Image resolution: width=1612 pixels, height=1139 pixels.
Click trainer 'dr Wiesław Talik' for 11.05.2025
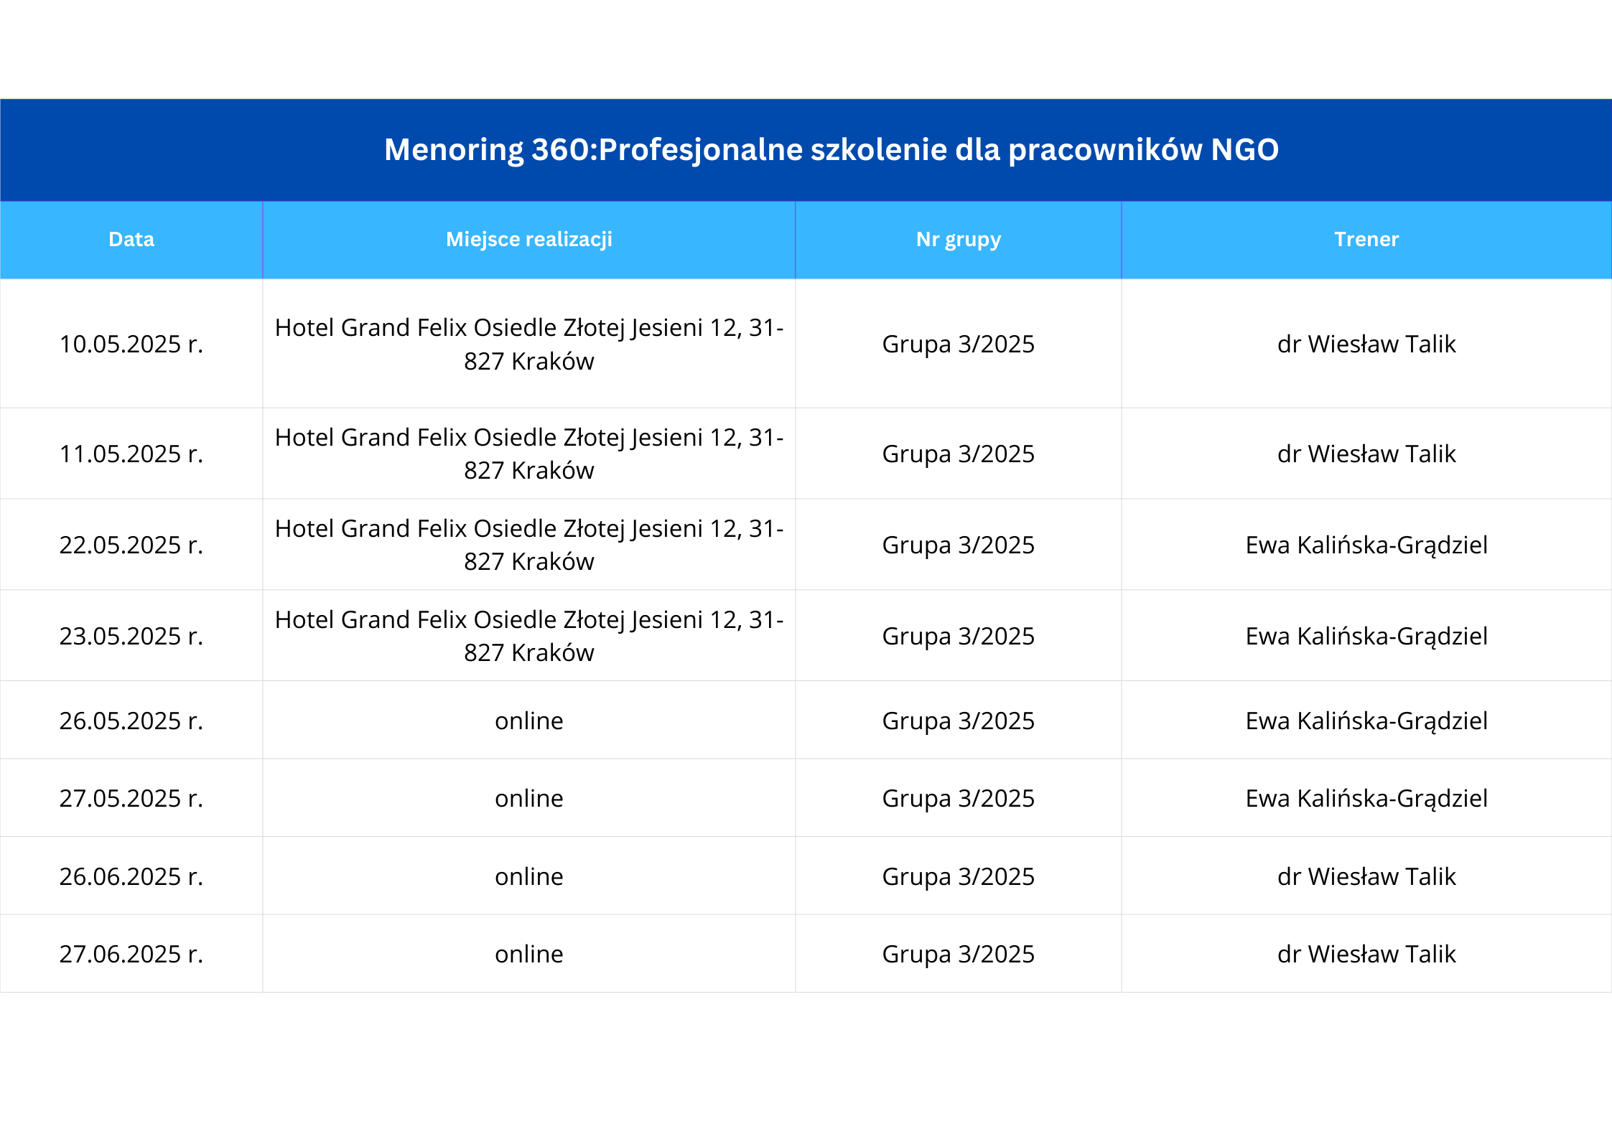(1366, 454)
